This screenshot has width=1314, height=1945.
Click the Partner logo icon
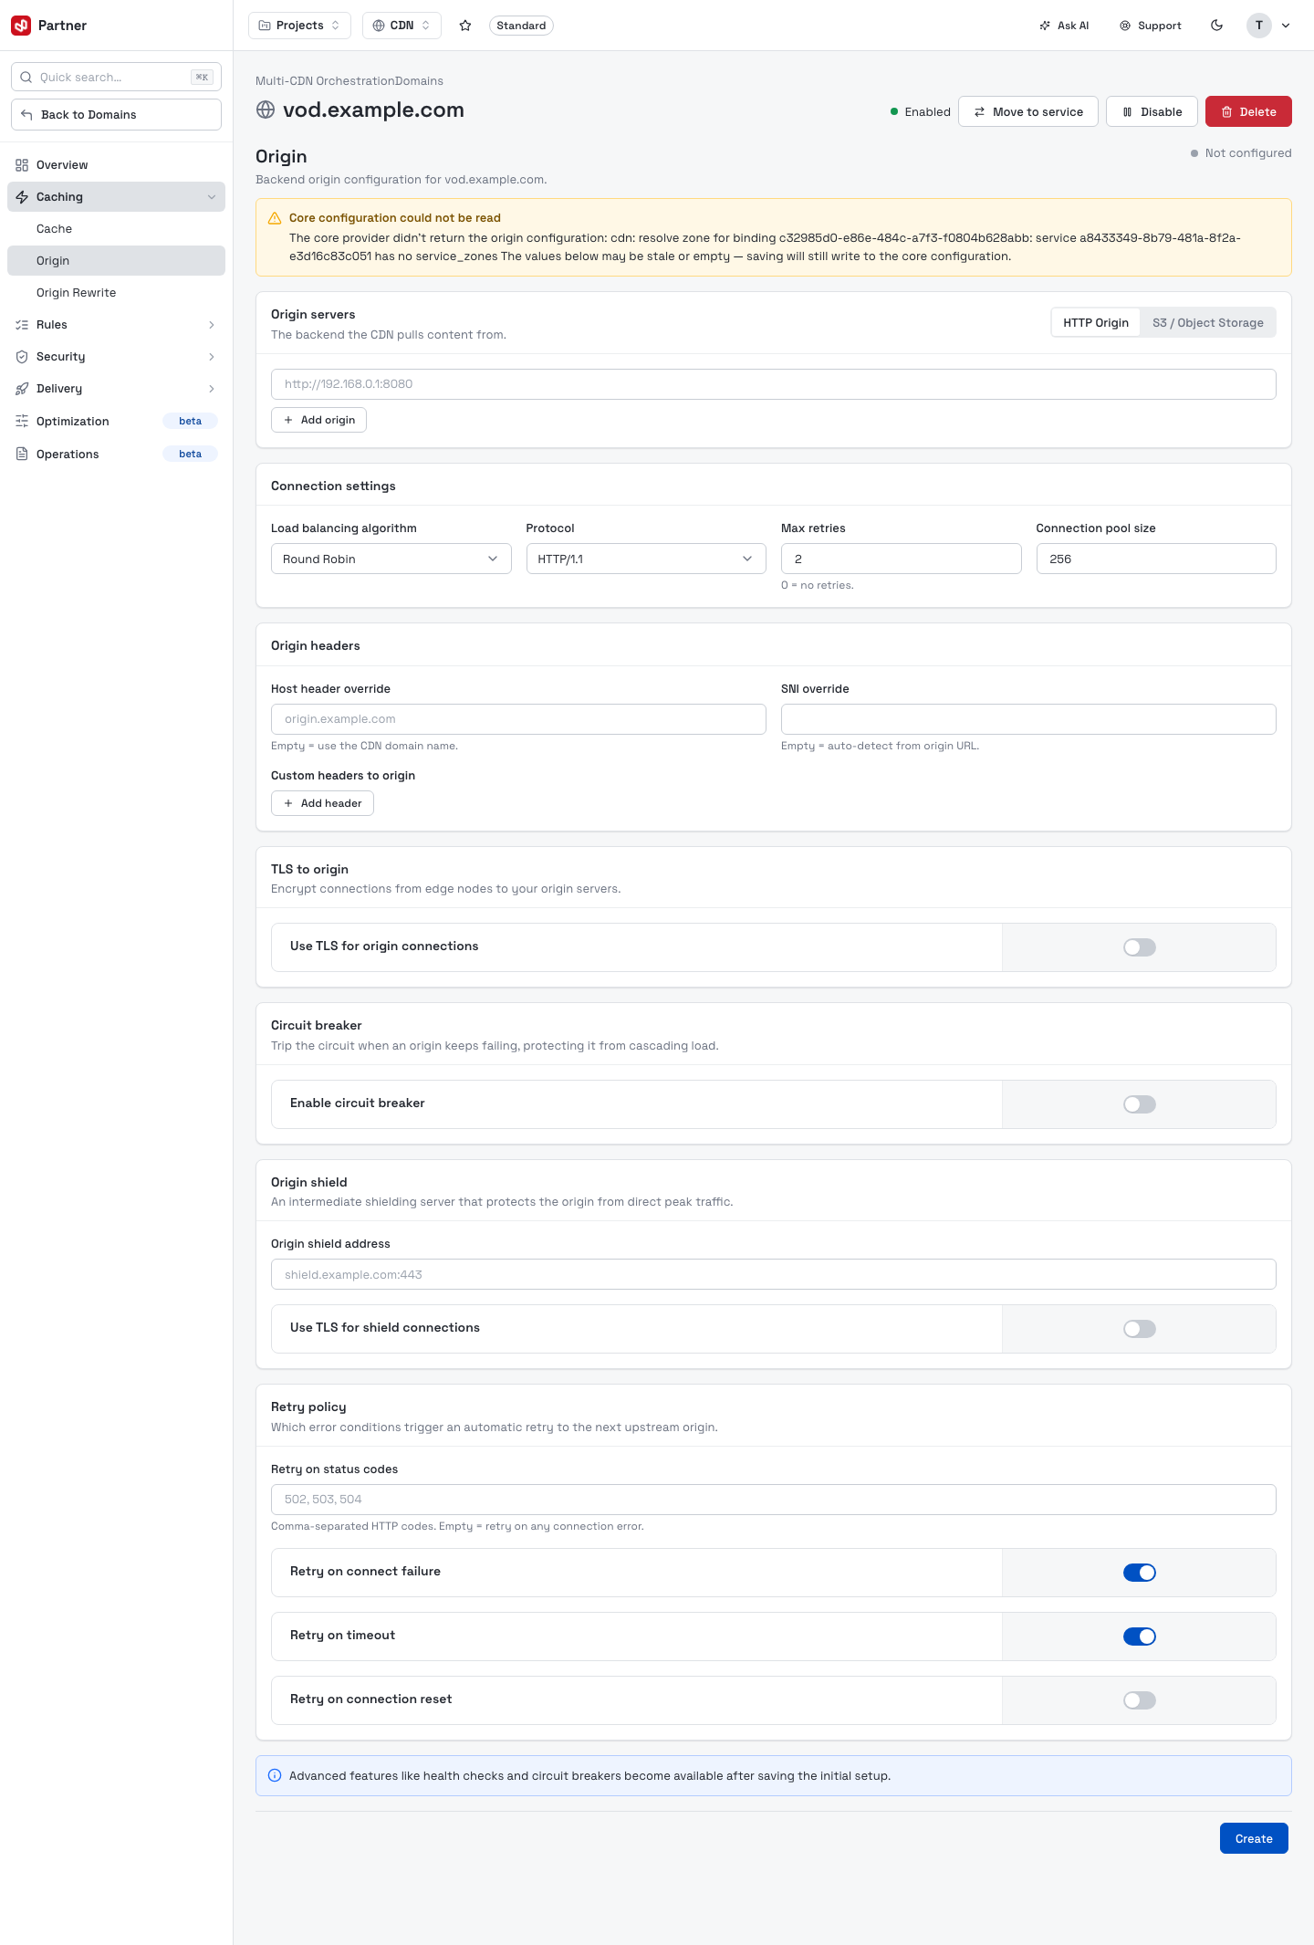click(21, 26)
